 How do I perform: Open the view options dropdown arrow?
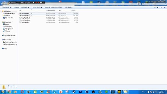(x=157, y=8)
